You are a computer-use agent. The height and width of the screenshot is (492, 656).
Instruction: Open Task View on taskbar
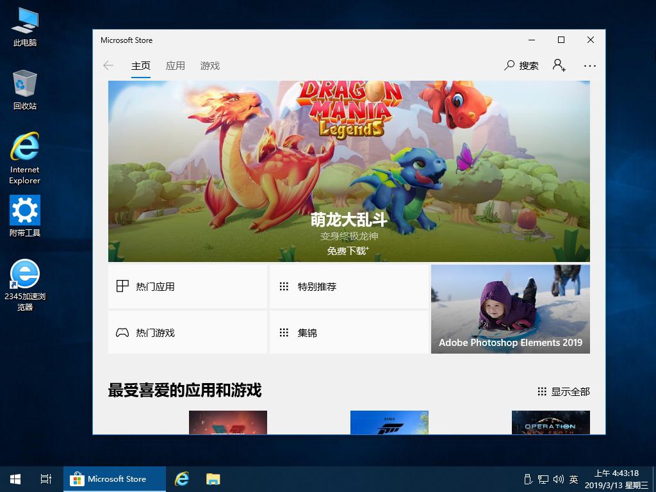tap(46, 479)
